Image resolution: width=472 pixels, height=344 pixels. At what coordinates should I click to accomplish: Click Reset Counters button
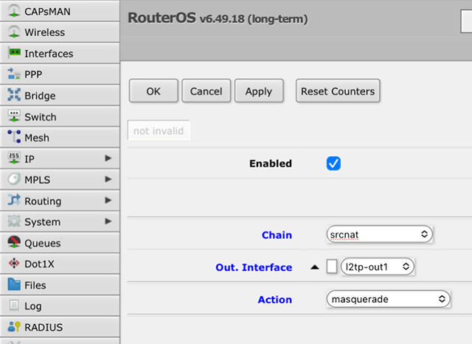(x=338, y=91)
